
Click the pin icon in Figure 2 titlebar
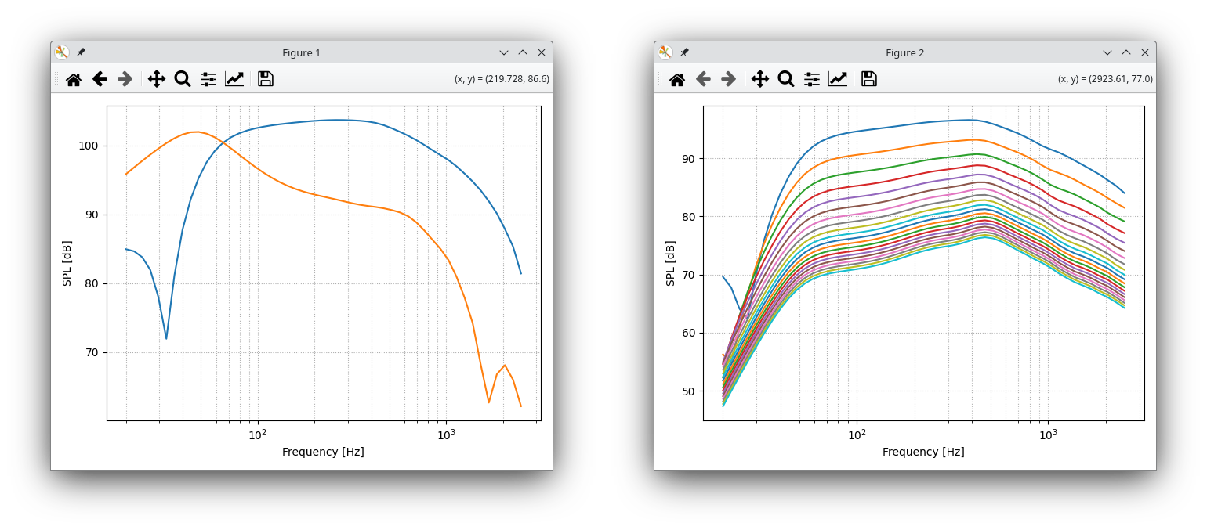pos(684,52)
